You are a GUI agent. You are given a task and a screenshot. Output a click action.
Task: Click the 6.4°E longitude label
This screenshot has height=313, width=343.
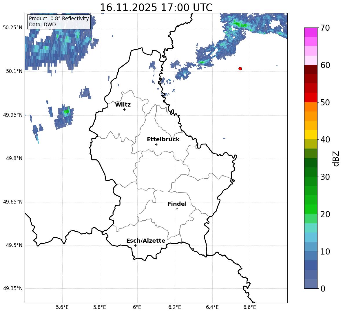[212, 307]
